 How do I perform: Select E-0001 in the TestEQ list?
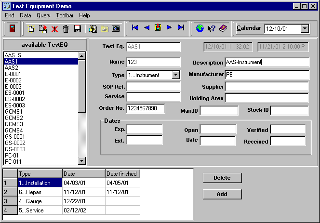pos(41,74)
